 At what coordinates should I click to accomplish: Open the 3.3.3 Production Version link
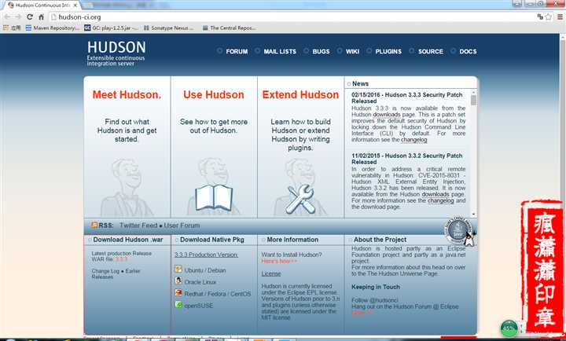pos(206,255)
